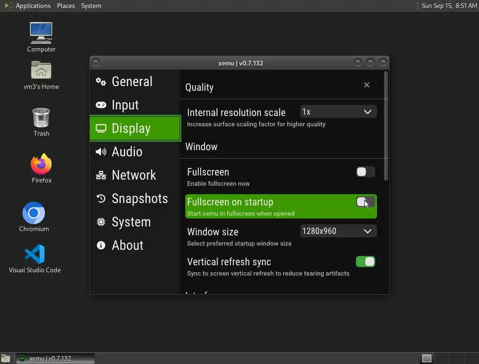Click 'Increase surface scaling factor' description
479x364 pixels.
click(x=256, y=124)
